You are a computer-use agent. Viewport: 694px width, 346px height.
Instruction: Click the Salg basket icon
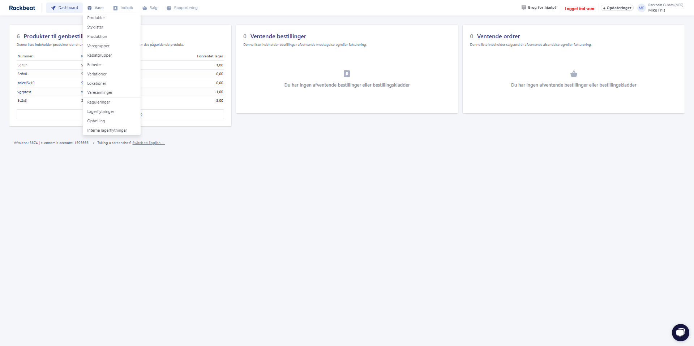[145, 8]
